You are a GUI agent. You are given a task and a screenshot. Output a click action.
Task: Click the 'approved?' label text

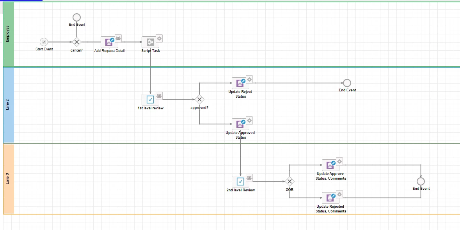(199, 107)
